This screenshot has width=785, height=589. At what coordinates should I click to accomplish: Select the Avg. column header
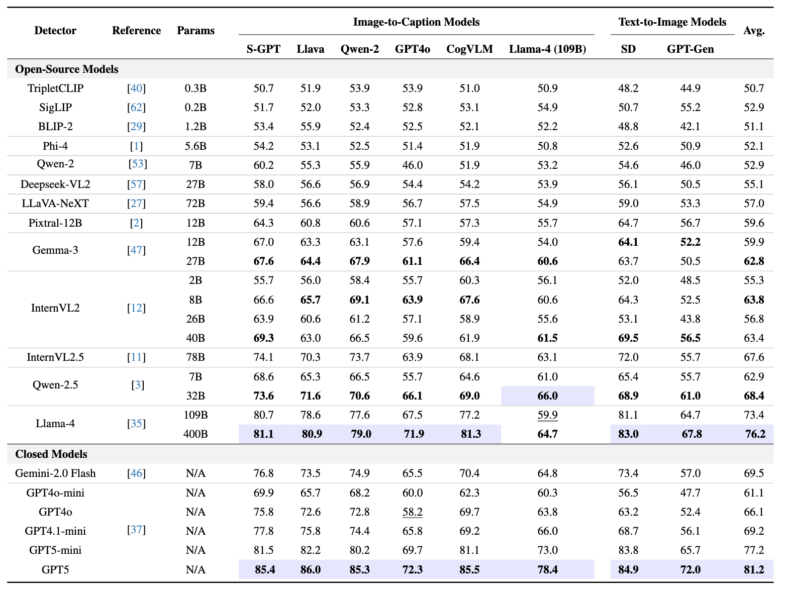[754, 31]
